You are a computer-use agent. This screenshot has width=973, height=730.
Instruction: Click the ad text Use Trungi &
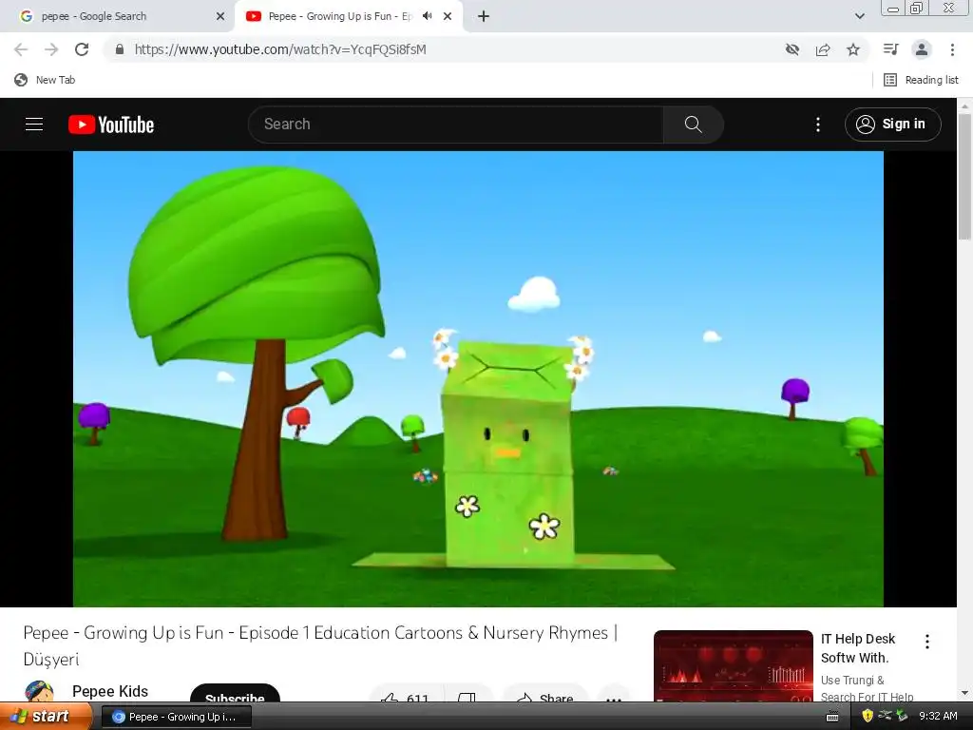852,681
